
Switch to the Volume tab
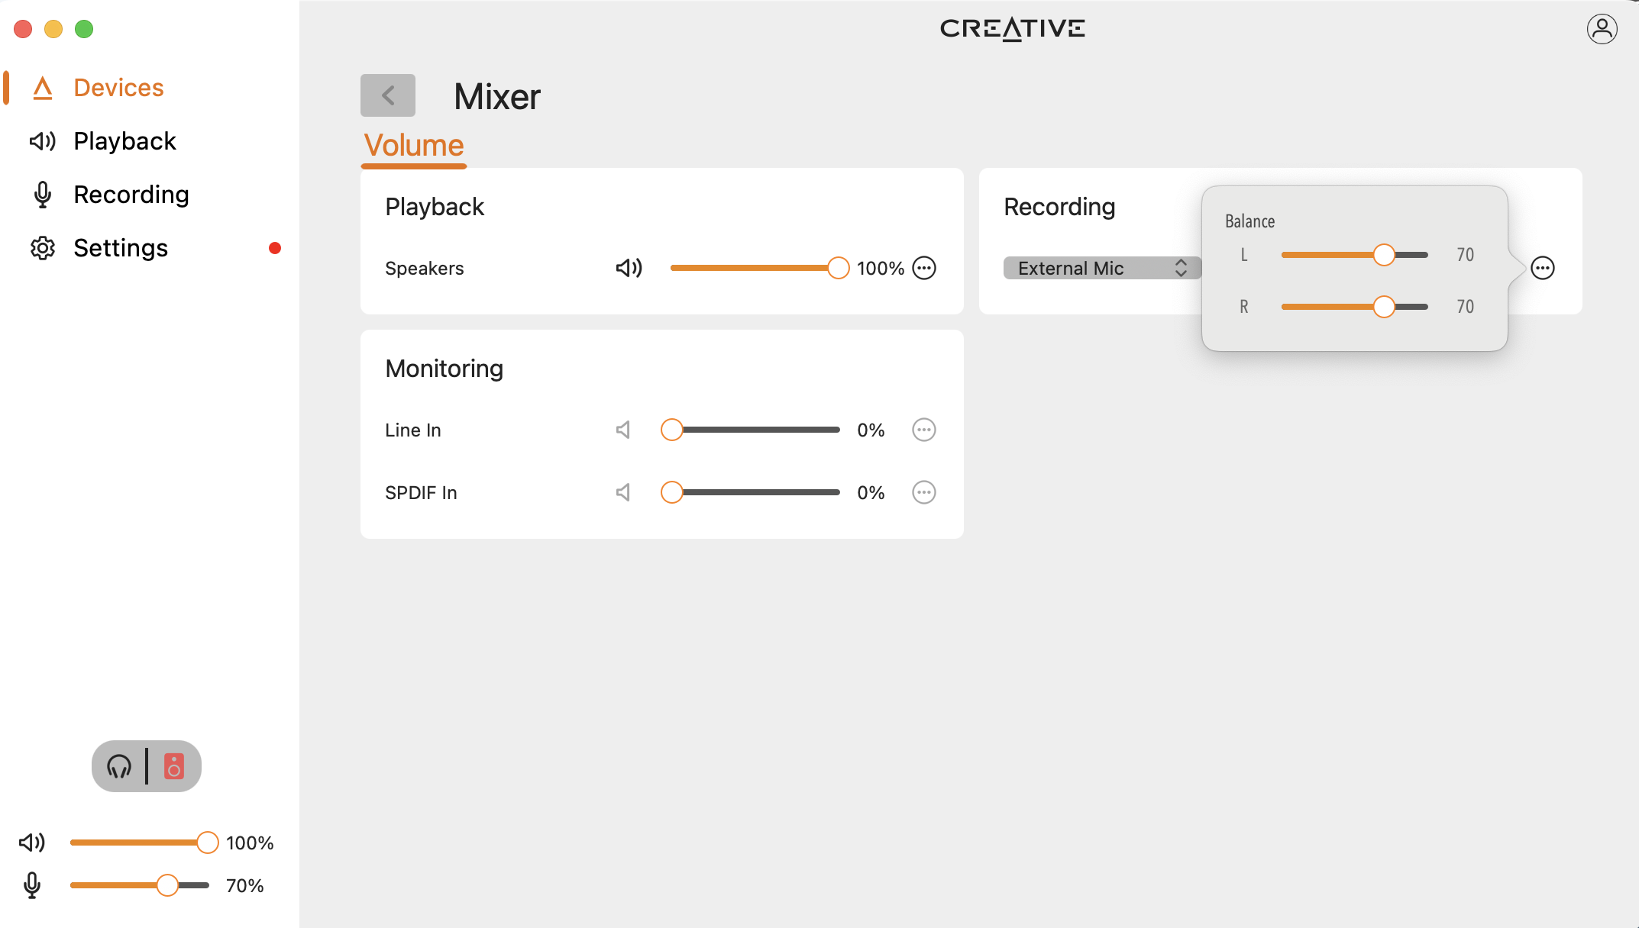click(413, 145)
